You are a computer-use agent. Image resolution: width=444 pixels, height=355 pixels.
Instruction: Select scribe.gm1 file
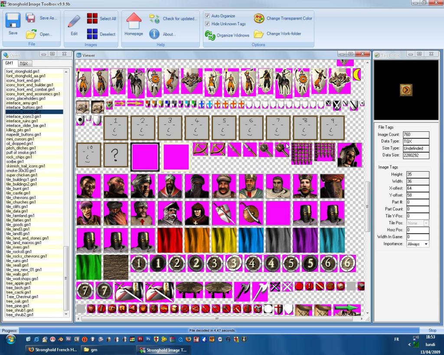15,162
